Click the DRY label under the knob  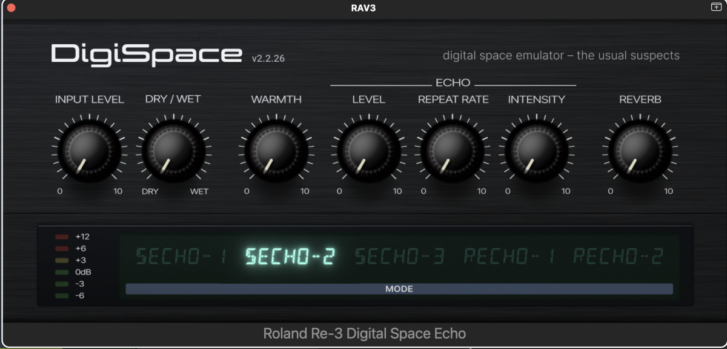point(150,191)
